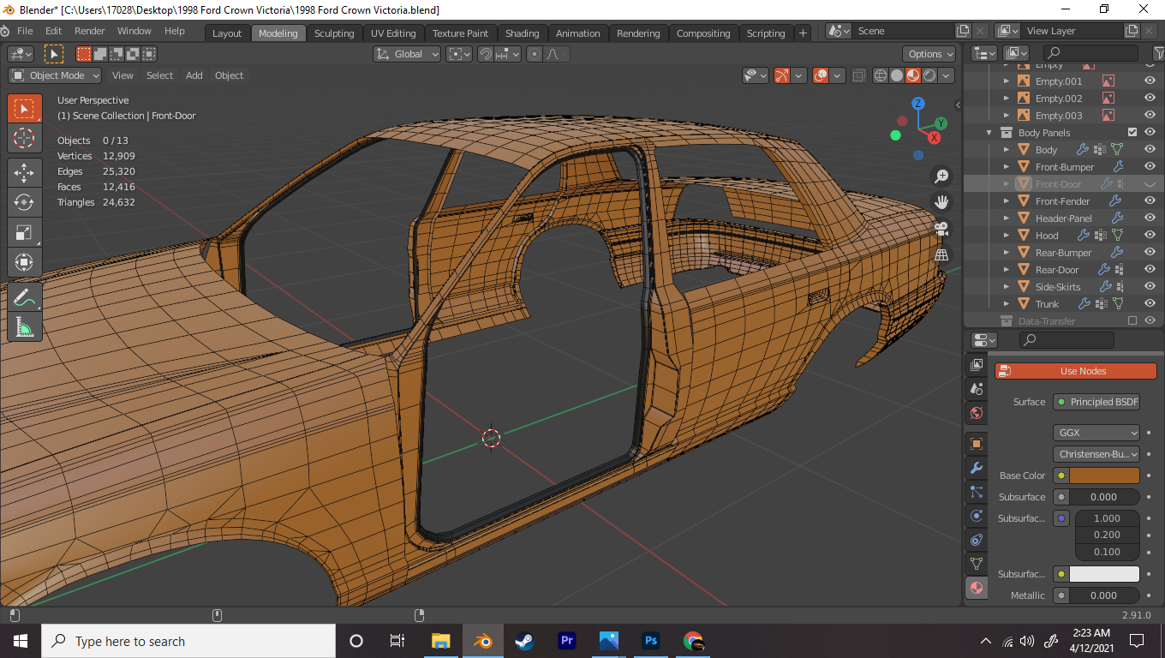
Task: Hide the Body object in the outliner
Action: pyautogui.click(x=1150, y=150)
